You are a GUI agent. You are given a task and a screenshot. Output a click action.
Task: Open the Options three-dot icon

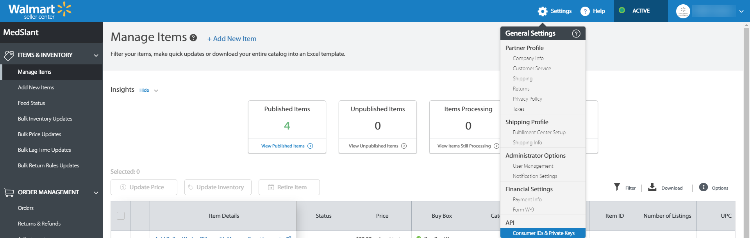[703, 187]
